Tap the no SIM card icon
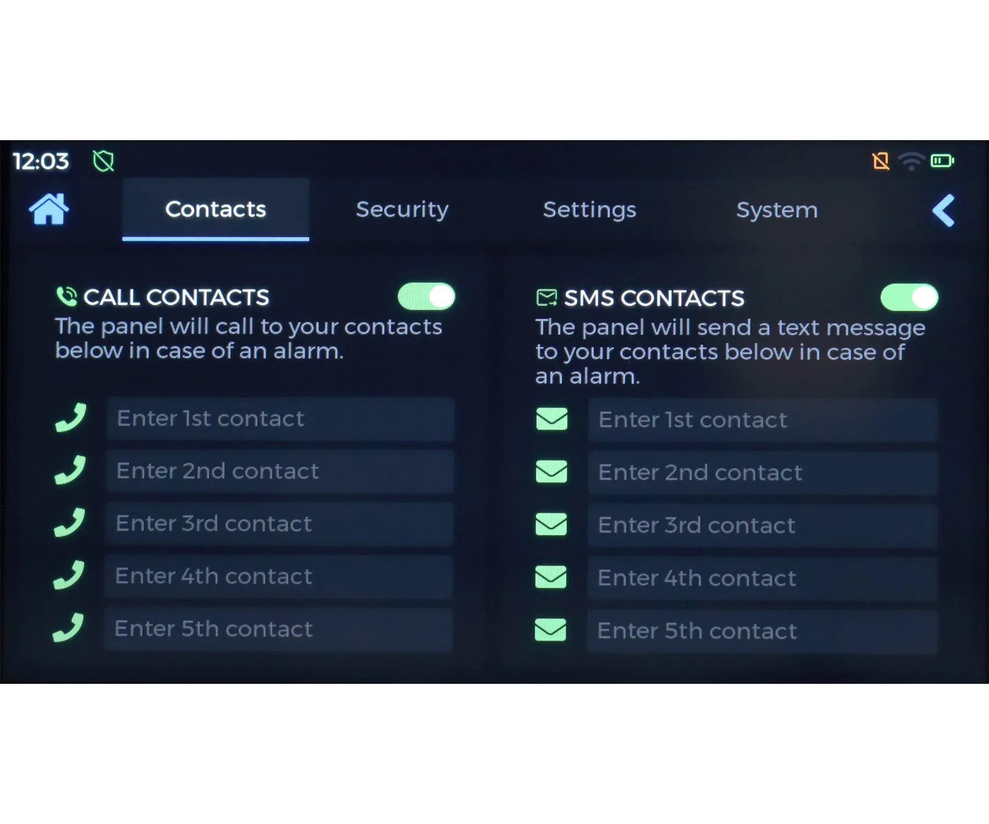989x824 pixels. tap(881, 161)
